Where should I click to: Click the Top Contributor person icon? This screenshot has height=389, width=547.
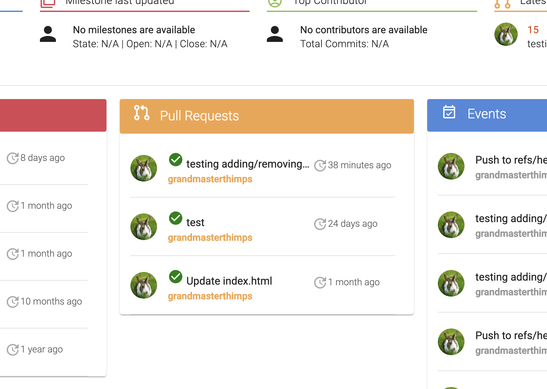(275, 3)
